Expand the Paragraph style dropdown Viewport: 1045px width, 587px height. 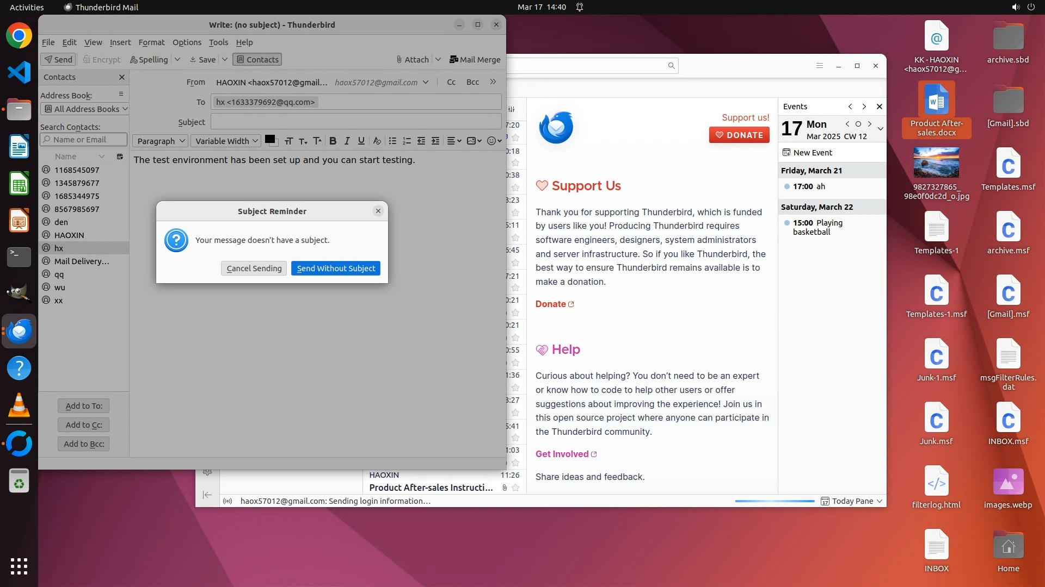(161, 141)
